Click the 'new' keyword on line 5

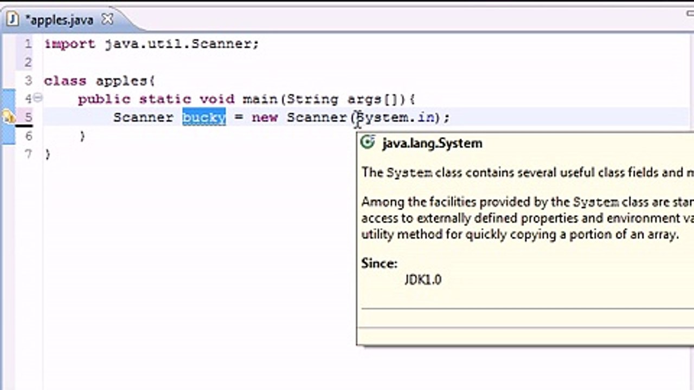click(265, 117)
